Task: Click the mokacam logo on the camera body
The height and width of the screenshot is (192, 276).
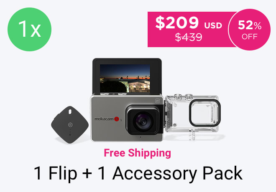Action: coord(108,119)
